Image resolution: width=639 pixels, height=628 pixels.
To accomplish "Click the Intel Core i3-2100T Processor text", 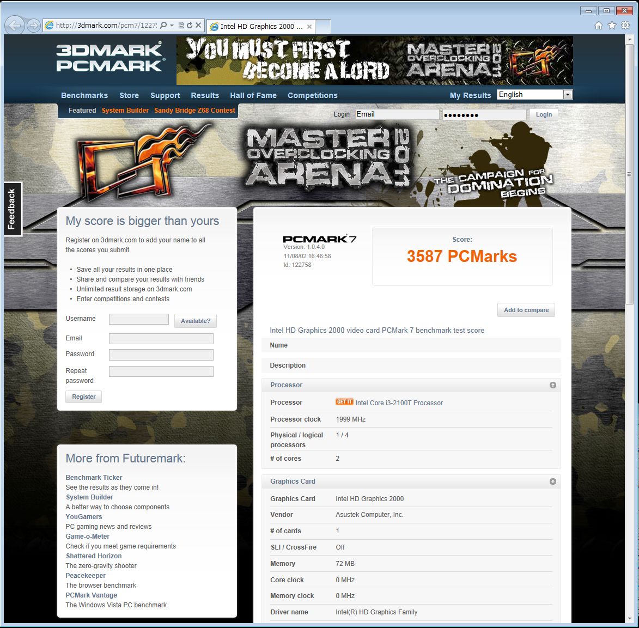I will pyautogui.click(x=399, y=403).
